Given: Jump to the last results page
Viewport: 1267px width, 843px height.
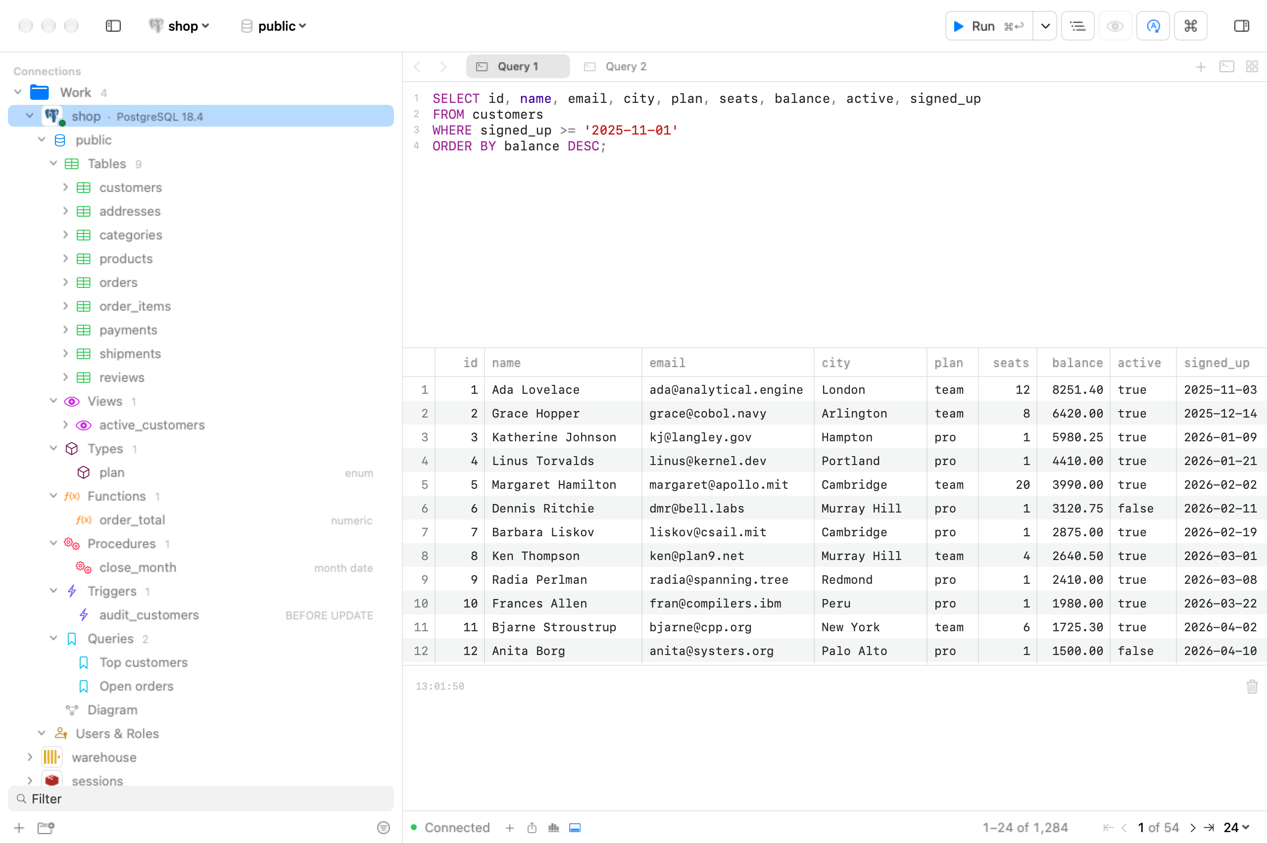Looking at the screenshot, I should (x=1209, y=827).
